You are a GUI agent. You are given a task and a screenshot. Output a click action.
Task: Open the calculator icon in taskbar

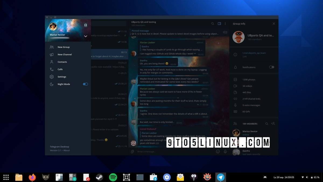(x=73, y=177)
